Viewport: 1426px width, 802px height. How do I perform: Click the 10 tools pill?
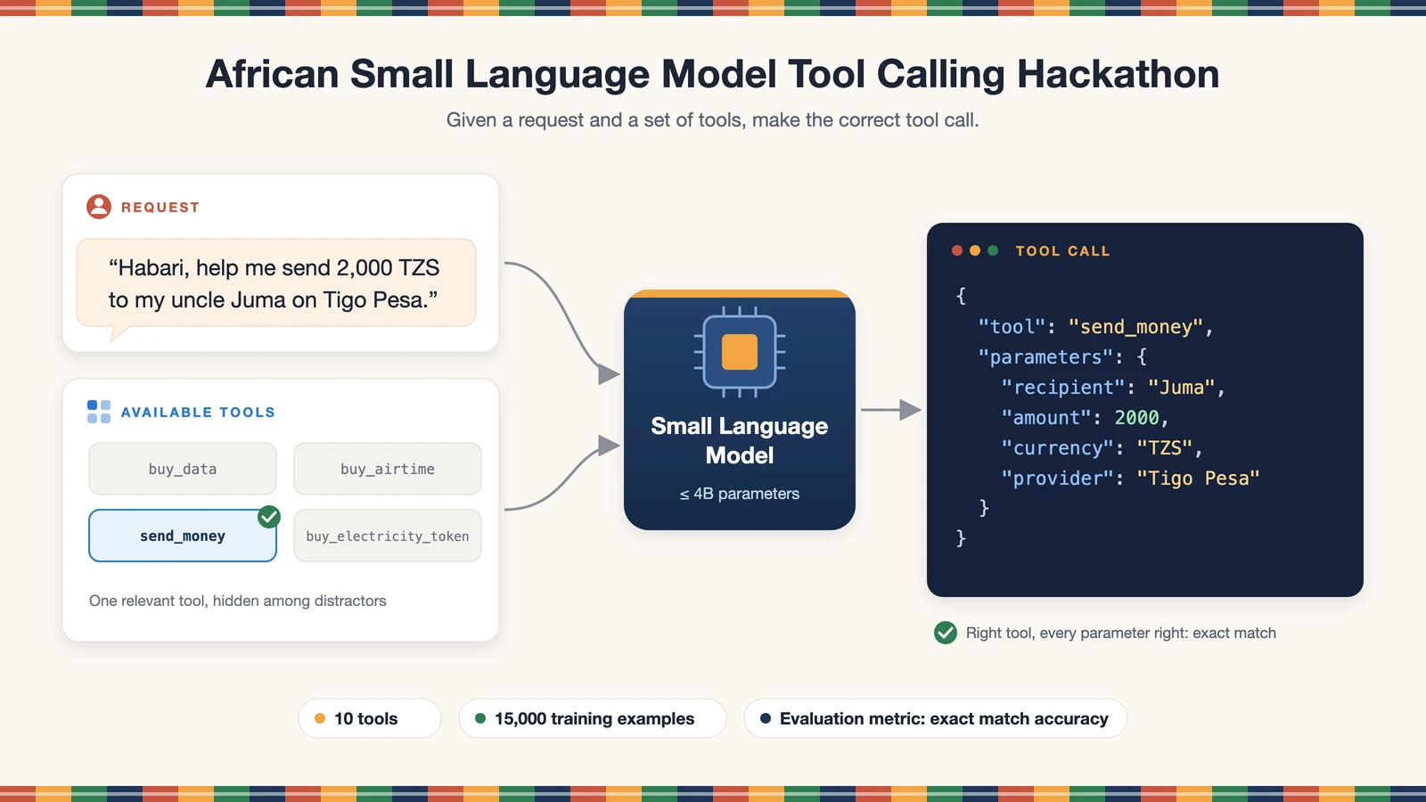coord(370,718)
